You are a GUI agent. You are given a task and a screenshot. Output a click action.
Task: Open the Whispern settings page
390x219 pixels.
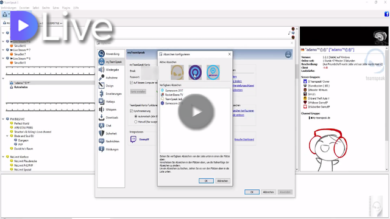108,109
